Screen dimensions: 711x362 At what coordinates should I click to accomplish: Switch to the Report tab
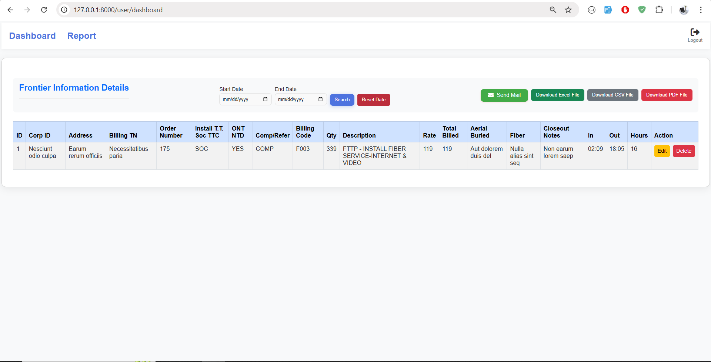coord(81,36)
